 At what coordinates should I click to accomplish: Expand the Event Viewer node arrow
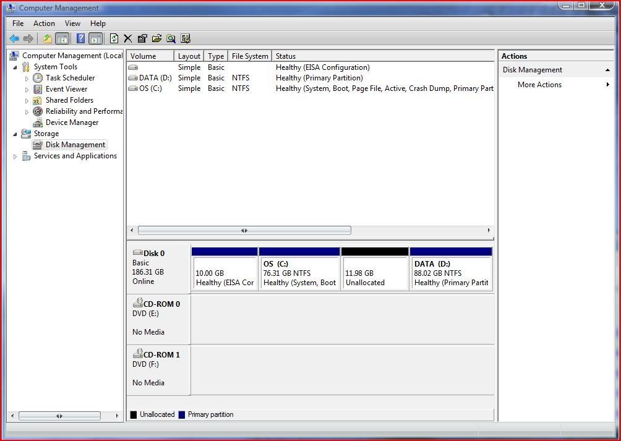click(x=27, y=90)
